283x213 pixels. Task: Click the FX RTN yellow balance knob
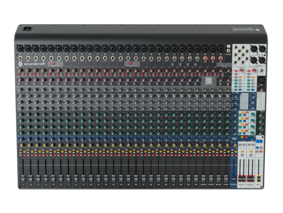point(235,145)
